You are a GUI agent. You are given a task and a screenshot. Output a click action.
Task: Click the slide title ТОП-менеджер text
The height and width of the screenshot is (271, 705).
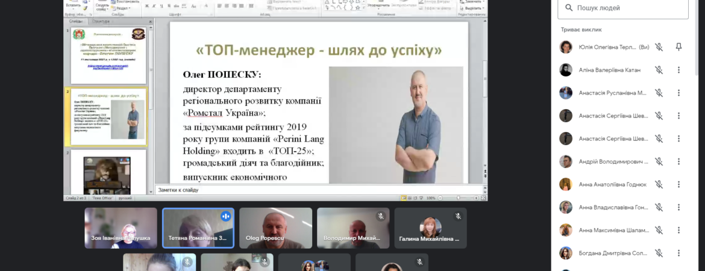pyautogui.click(x=319, y=51)
